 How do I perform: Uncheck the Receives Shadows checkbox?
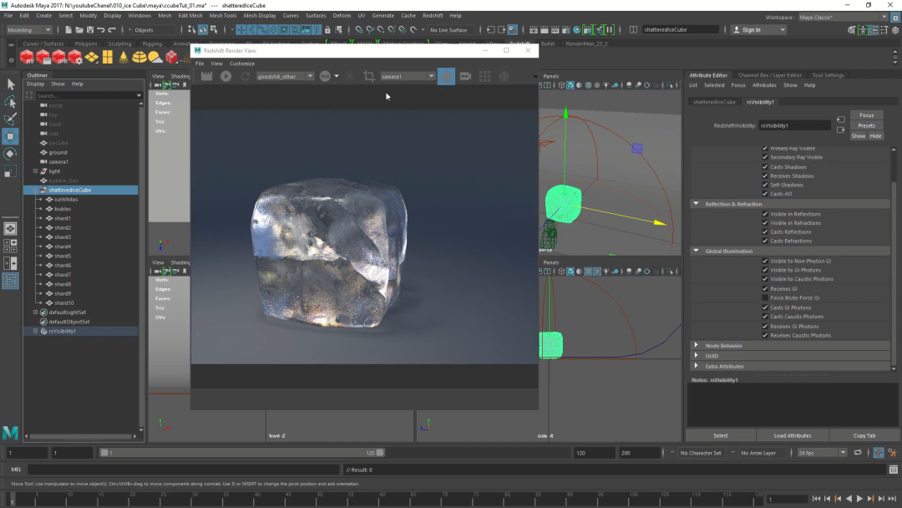pyautogui.click(x=765, y=175)
